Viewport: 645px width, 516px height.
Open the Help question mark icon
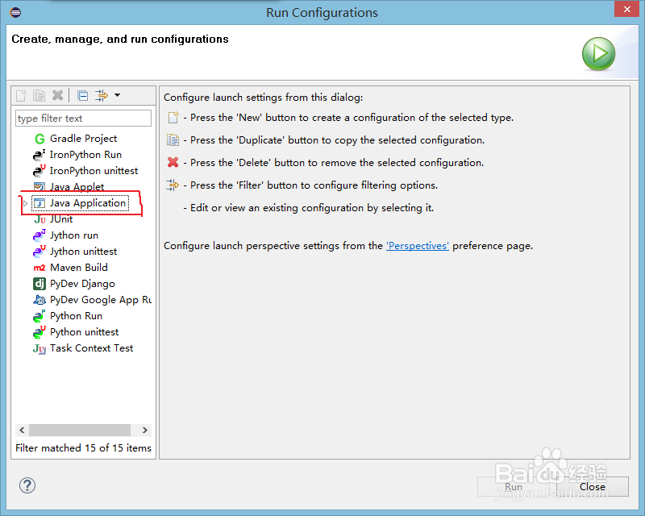coord(27,485)
